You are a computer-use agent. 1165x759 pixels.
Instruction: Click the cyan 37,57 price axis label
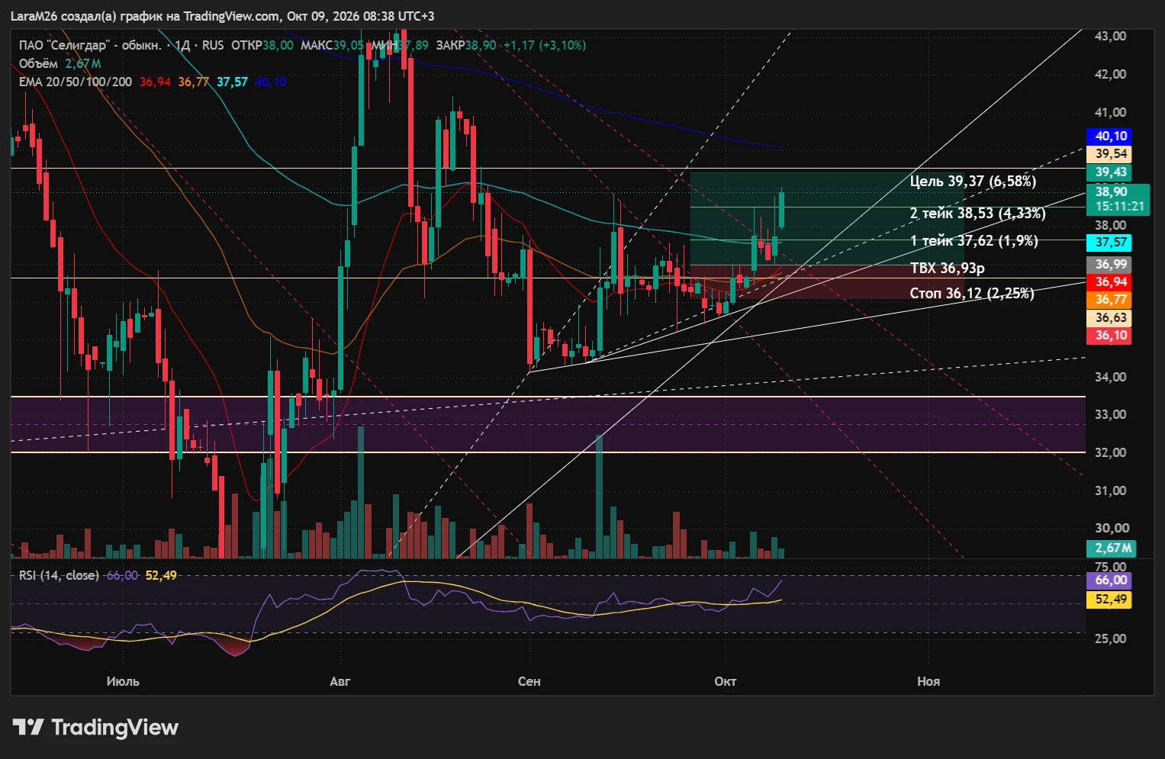point(1110,243)
